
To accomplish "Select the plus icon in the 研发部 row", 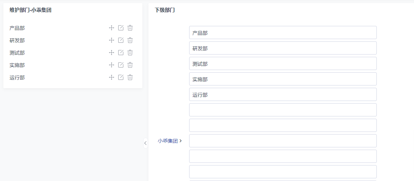I will (111, 40).
